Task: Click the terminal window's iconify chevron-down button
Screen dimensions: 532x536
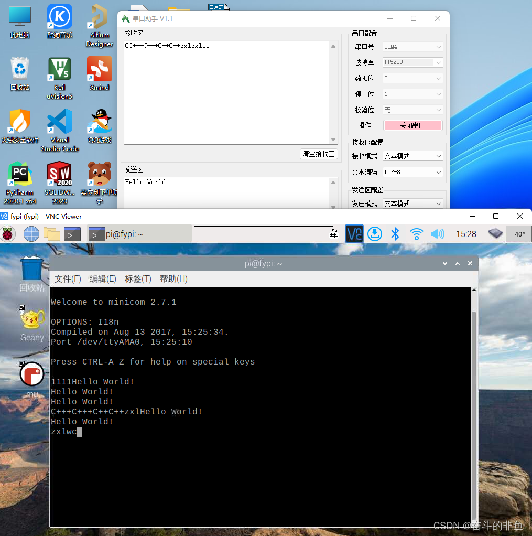Action: 445,263
